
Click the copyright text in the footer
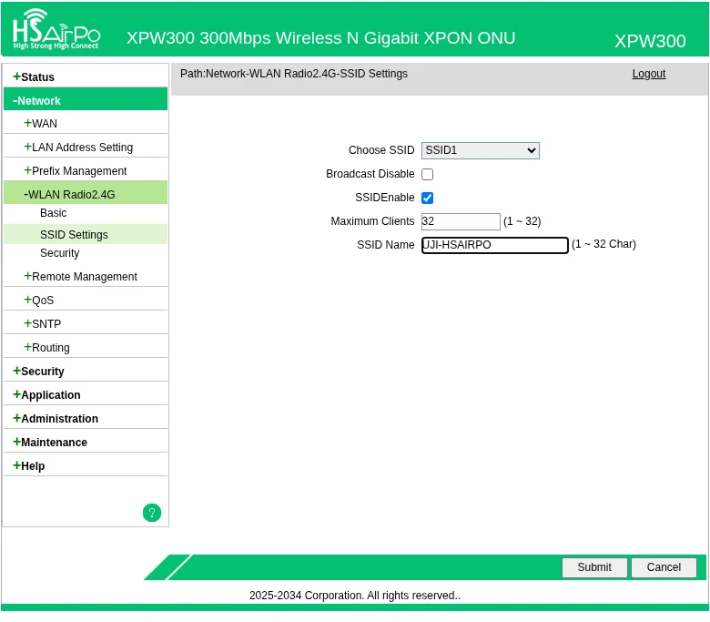coord(355,596)
